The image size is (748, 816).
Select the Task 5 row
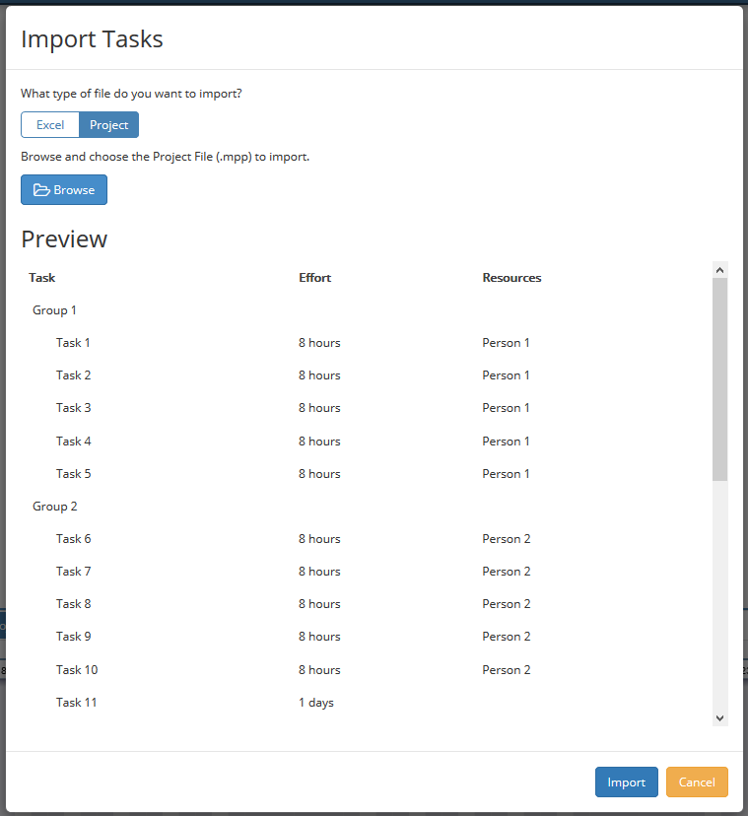pyautogui.click(x=367, y=474)
